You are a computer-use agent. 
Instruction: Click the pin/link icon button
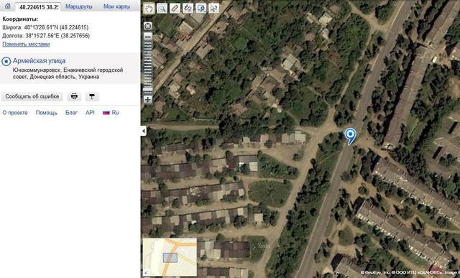[92, 96]
